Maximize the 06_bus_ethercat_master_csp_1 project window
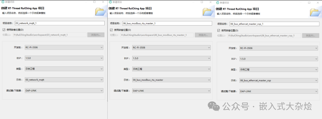The width and height of the screenshot is (322, 119). [x=309, y=2]
